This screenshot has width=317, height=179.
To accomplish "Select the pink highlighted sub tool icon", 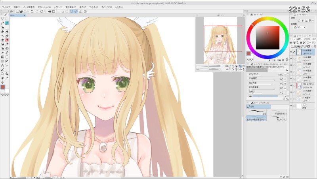I will (x=7, y=40).
